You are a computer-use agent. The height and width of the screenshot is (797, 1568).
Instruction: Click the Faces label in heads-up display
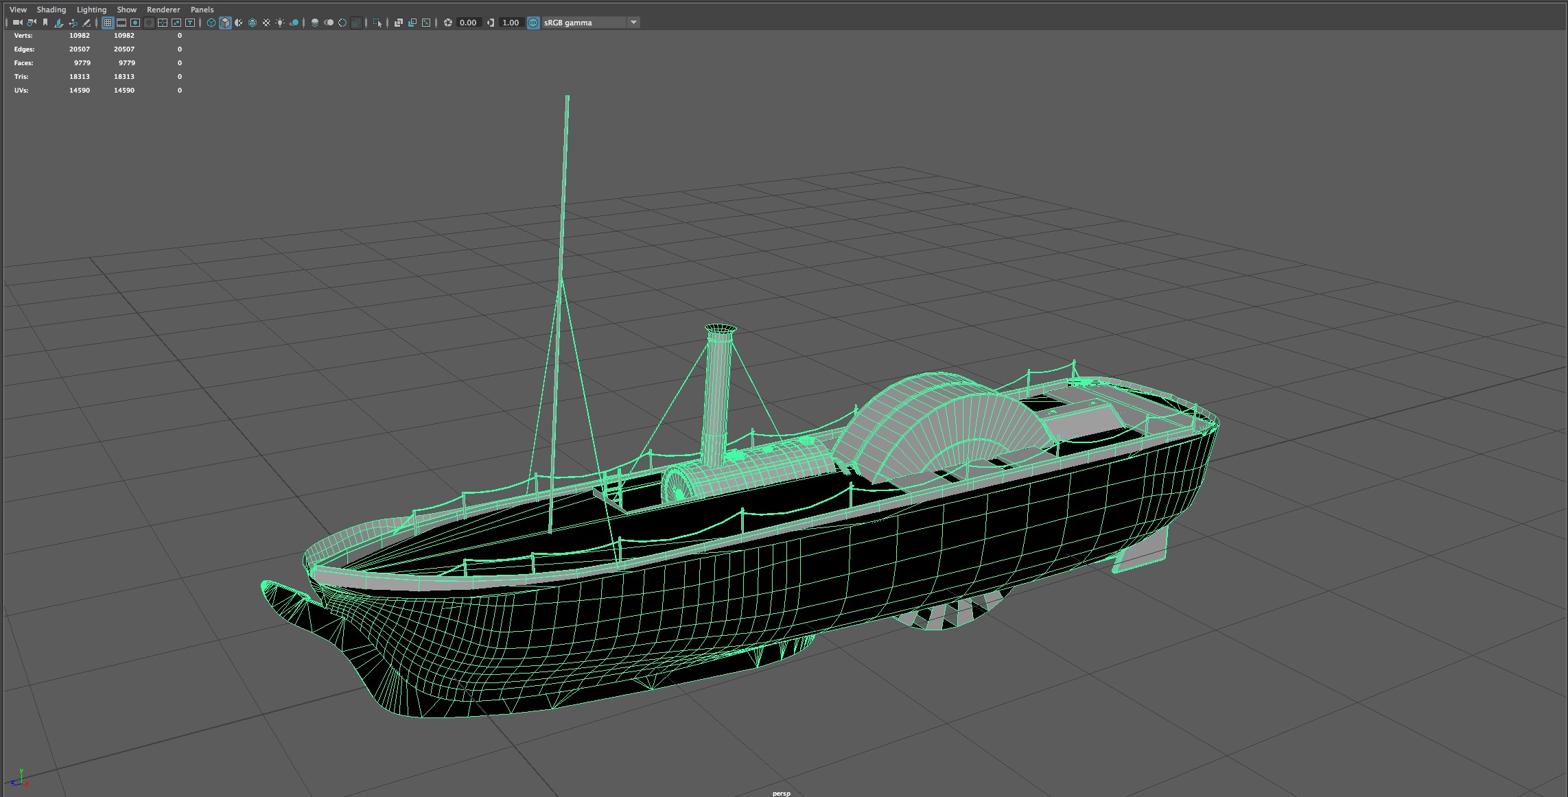[23, 63]
